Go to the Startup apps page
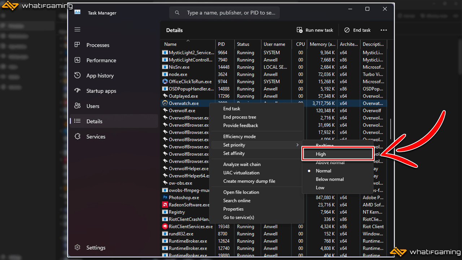Viewport: 462px width, 260px height. tap(114, 91)
